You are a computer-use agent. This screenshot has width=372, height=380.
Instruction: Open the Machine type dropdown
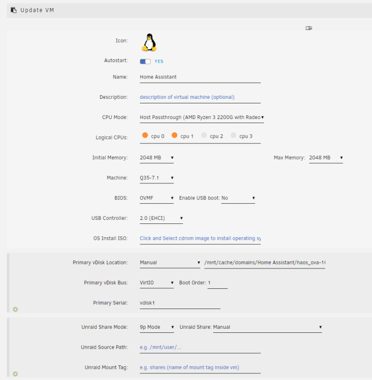(156, 178)
